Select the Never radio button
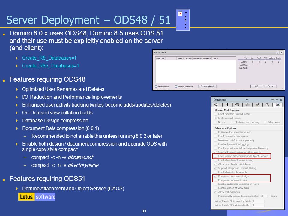The image size is (288, 216). [x=215, y=122]
